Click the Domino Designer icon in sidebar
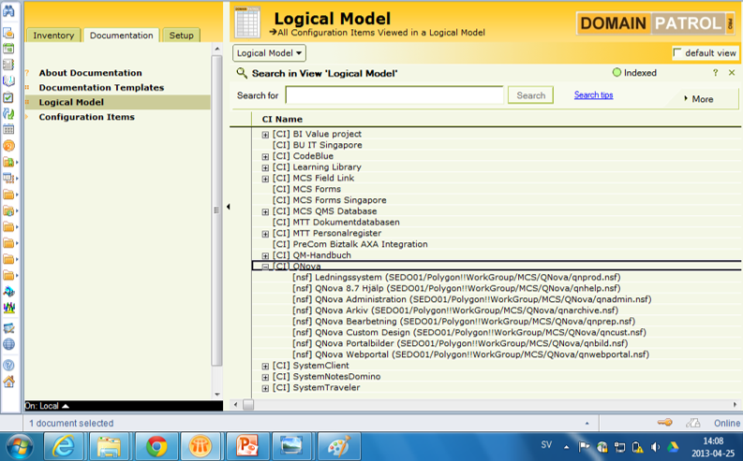Image resolution: width=743 pixels, height=461 pixels. pos(8,292)
